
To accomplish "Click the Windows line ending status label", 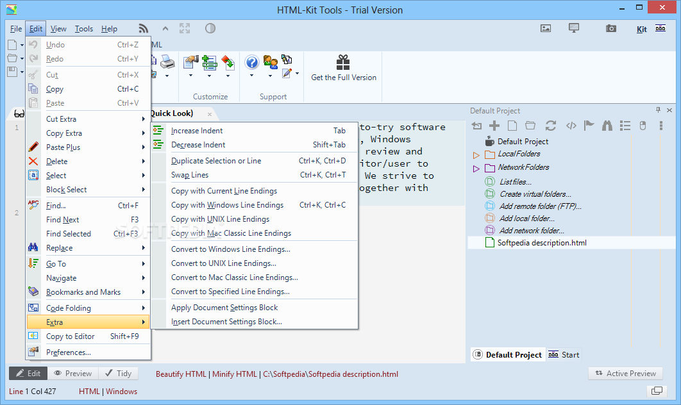I will point(121,392).
